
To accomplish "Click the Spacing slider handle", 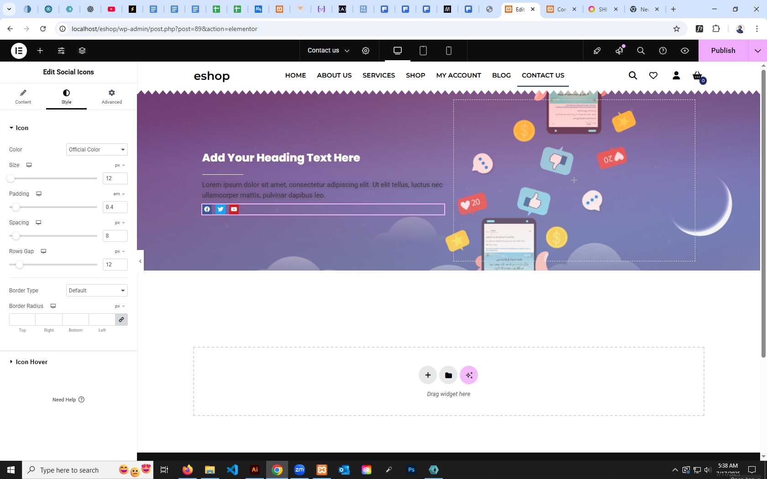I will 16,236.
